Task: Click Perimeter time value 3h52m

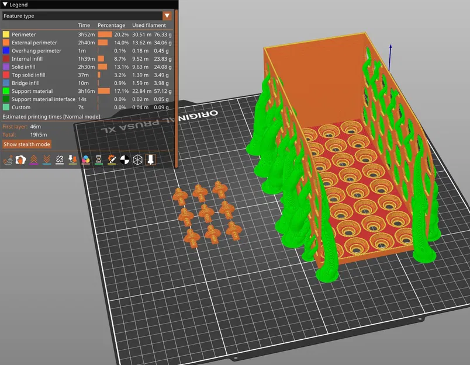Action: click(x=87, y=34)
